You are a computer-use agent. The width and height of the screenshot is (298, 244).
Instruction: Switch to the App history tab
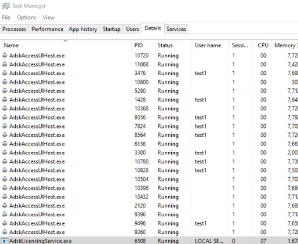coord(83,29)
